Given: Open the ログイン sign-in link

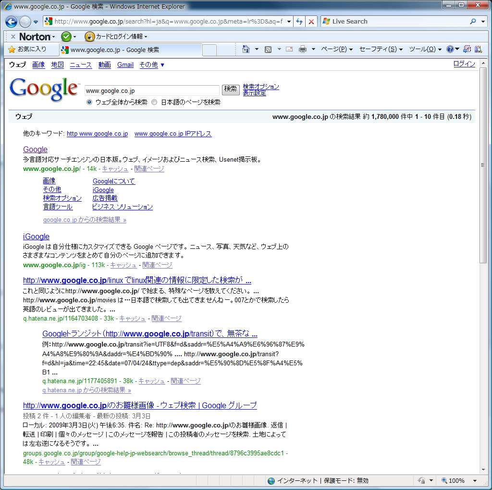Looking at the screenshot, I should click(x=464, y=64).
